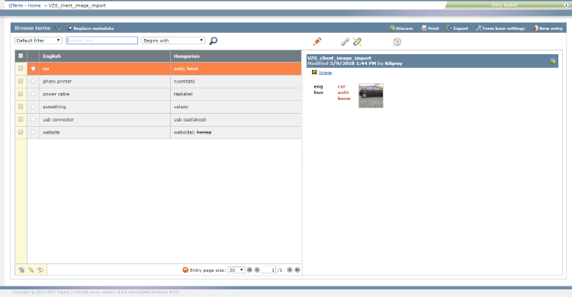572x297 pixels.
Task: Star the something entry
Action: click(x=34, y=107)
